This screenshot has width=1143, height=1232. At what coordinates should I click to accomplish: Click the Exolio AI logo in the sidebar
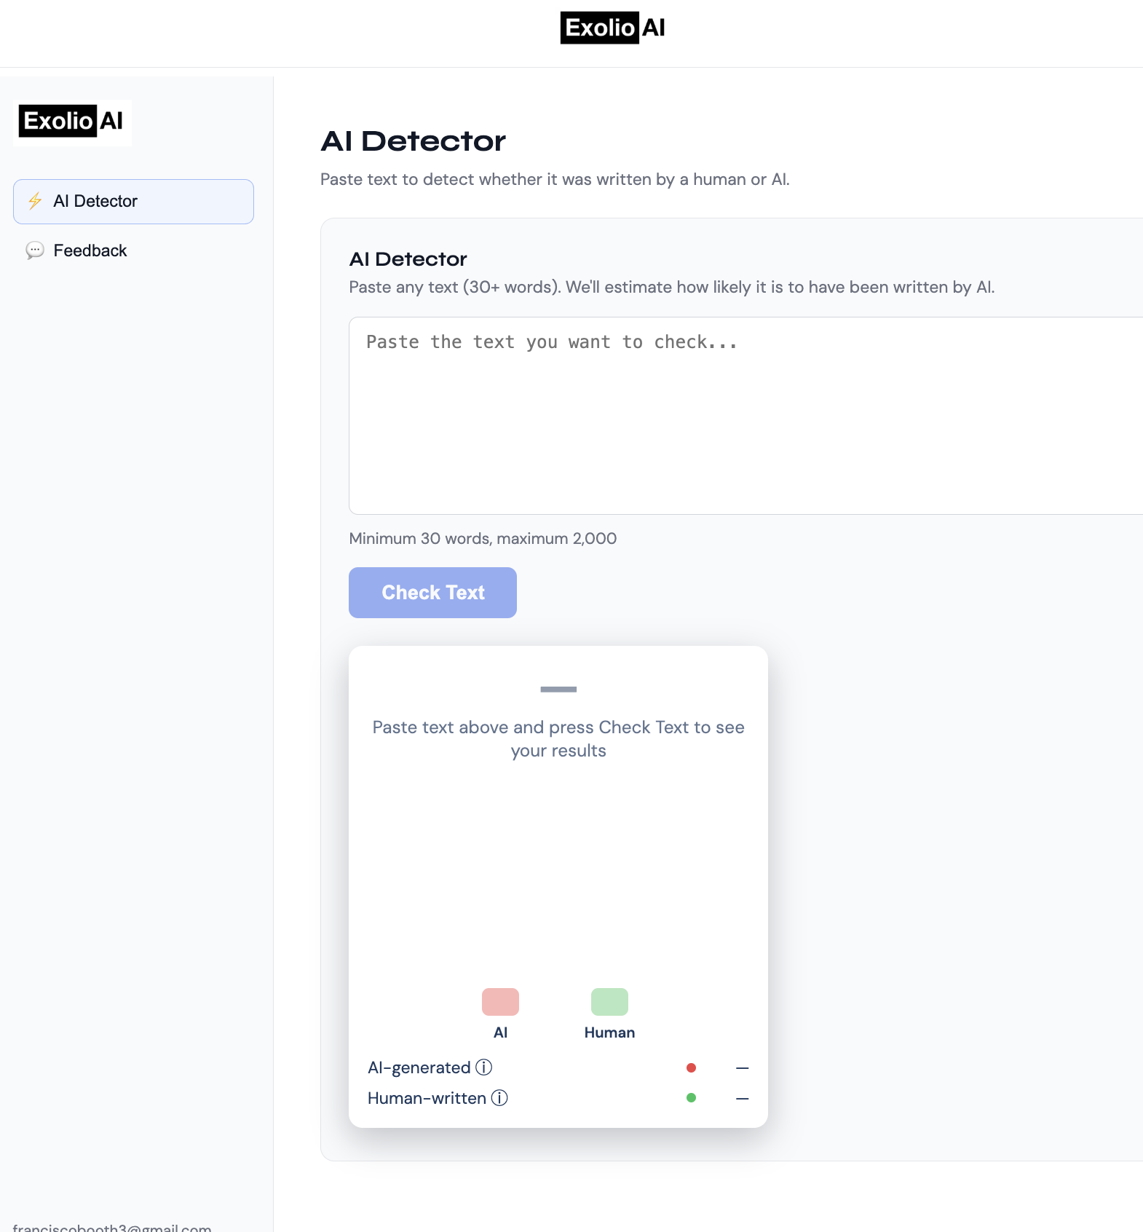point(73,121)
